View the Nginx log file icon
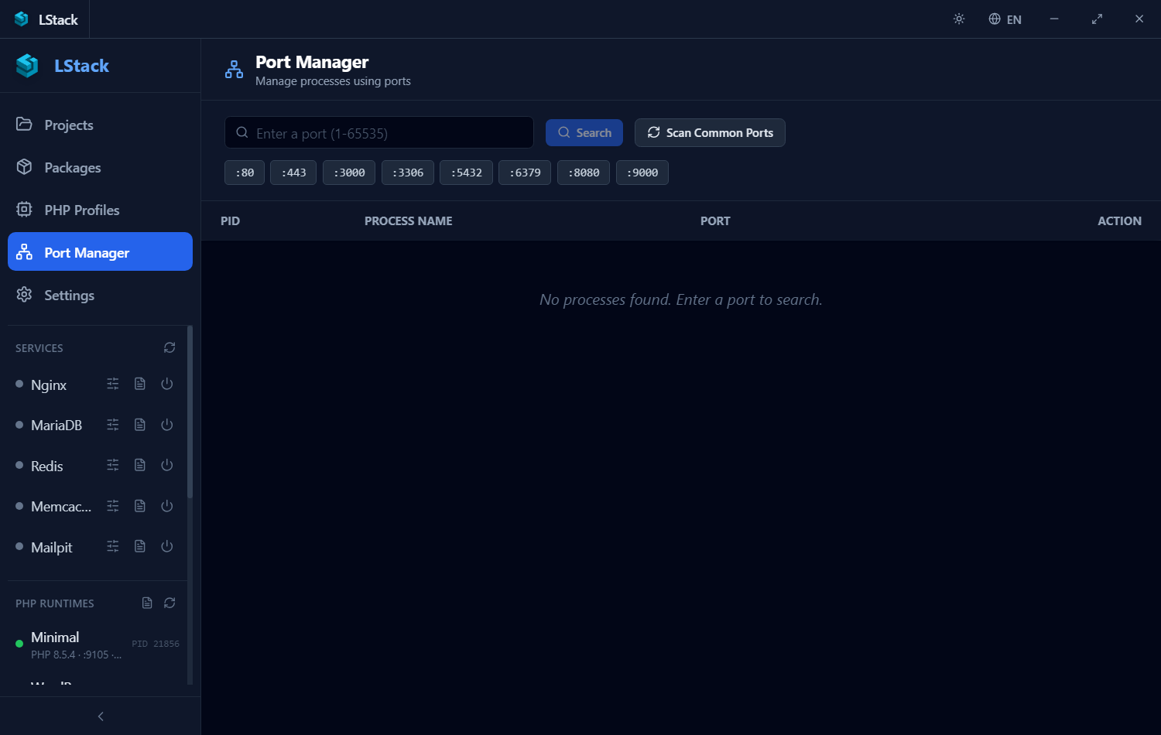1161x735 pixels. tap(140, 384)
